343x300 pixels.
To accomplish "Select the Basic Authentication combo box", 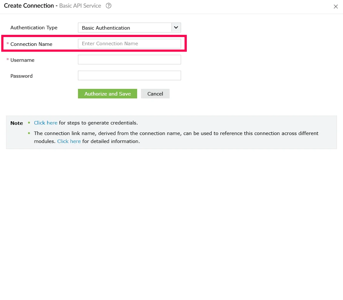I will pos(129,28).
